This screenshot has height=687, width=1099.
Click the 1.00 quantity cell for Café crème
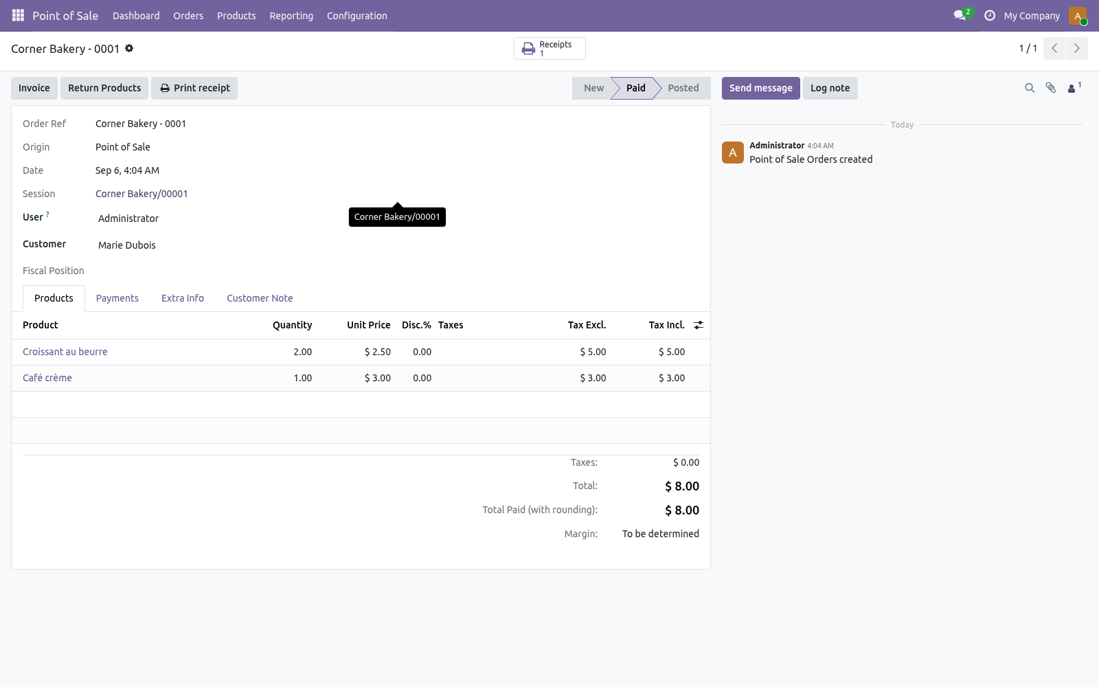(x=303, y=378)
